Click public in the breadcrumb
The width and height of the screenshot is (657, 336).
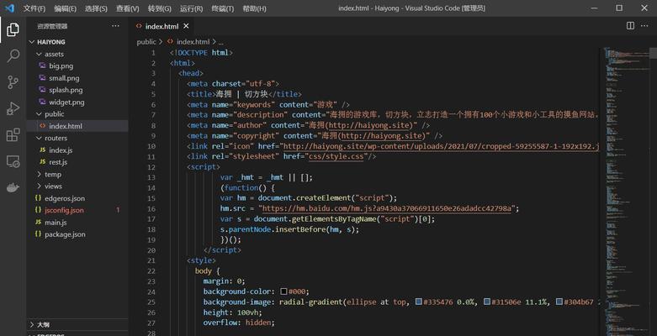click(x=146, y=42)
